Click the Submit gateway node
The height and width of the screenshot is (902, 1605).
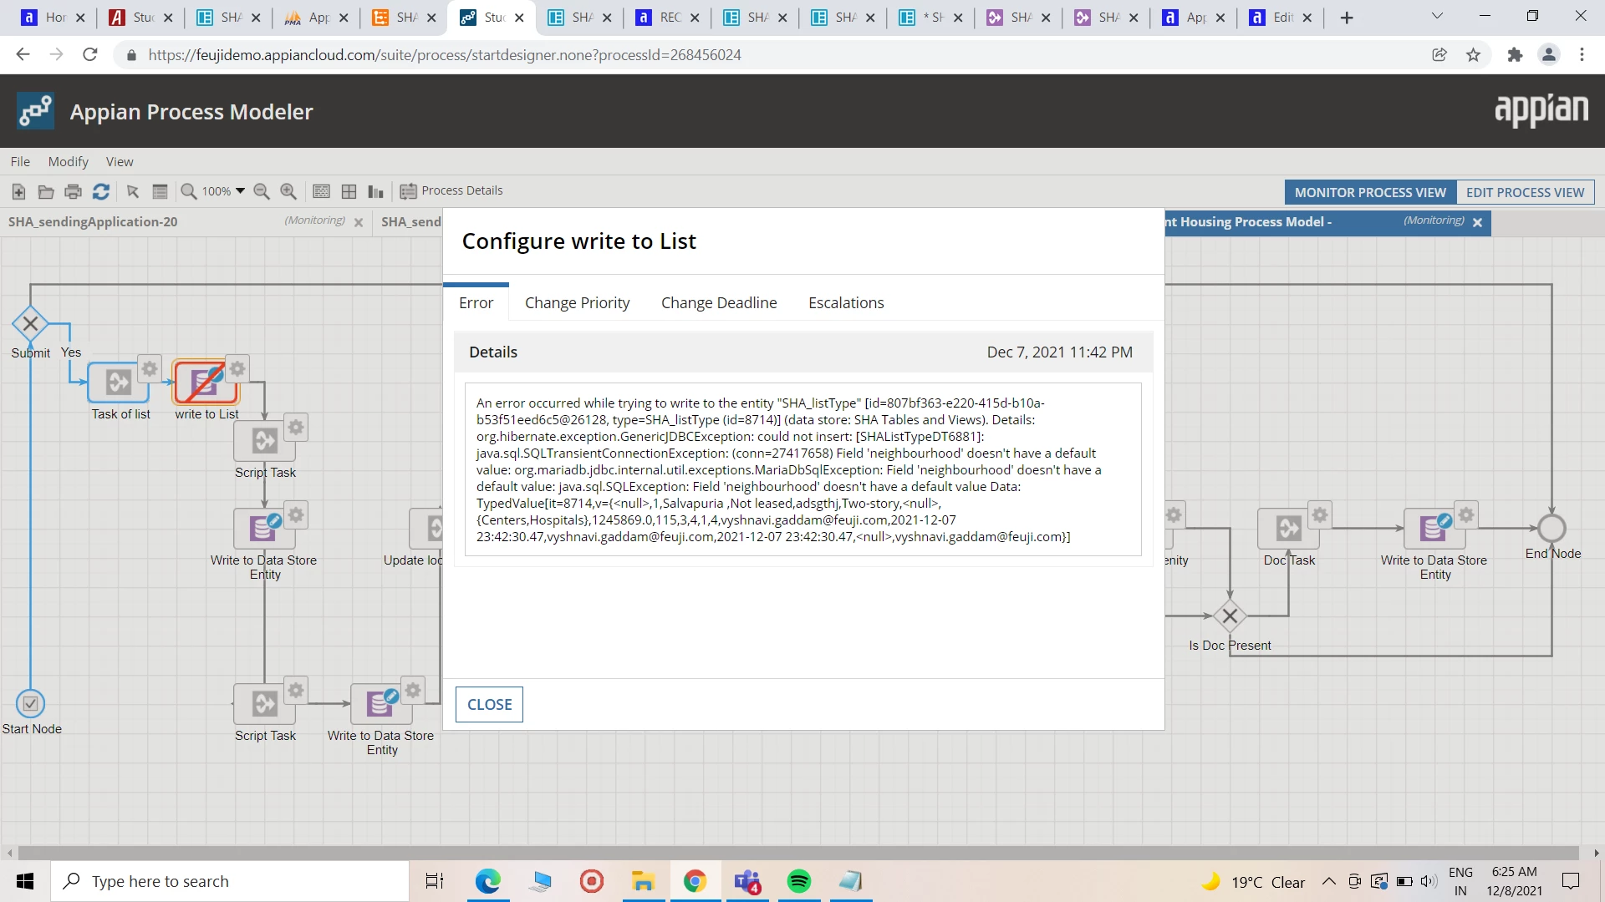pyautogui.click(x=30, y=323)
